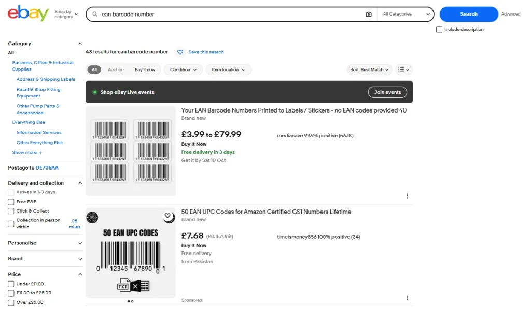Click seller mediasave 99.9% positive
The height and width of the screenshot is (309, 531).
tap(315, 136)
